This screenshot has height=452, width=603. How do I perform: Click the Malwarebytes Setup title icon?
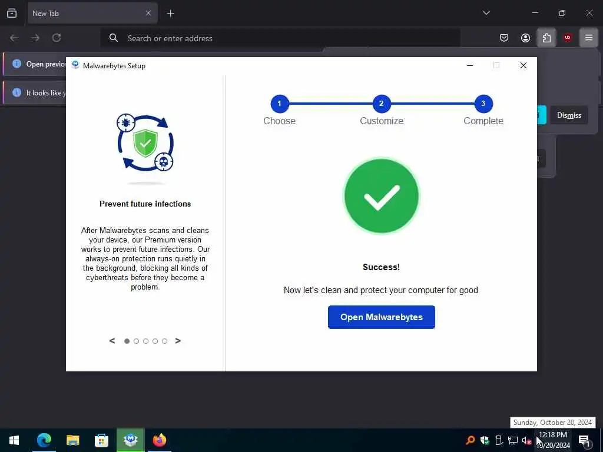(75, 65)
